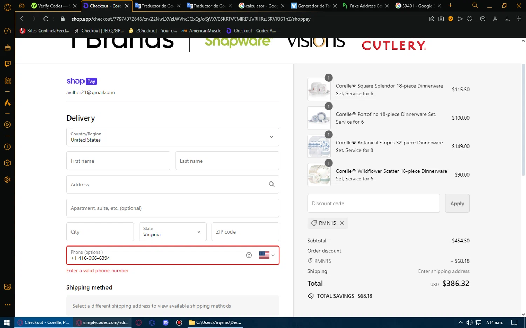
Task: Open Extensions cube in the sidebar
Action: point(7,163)
